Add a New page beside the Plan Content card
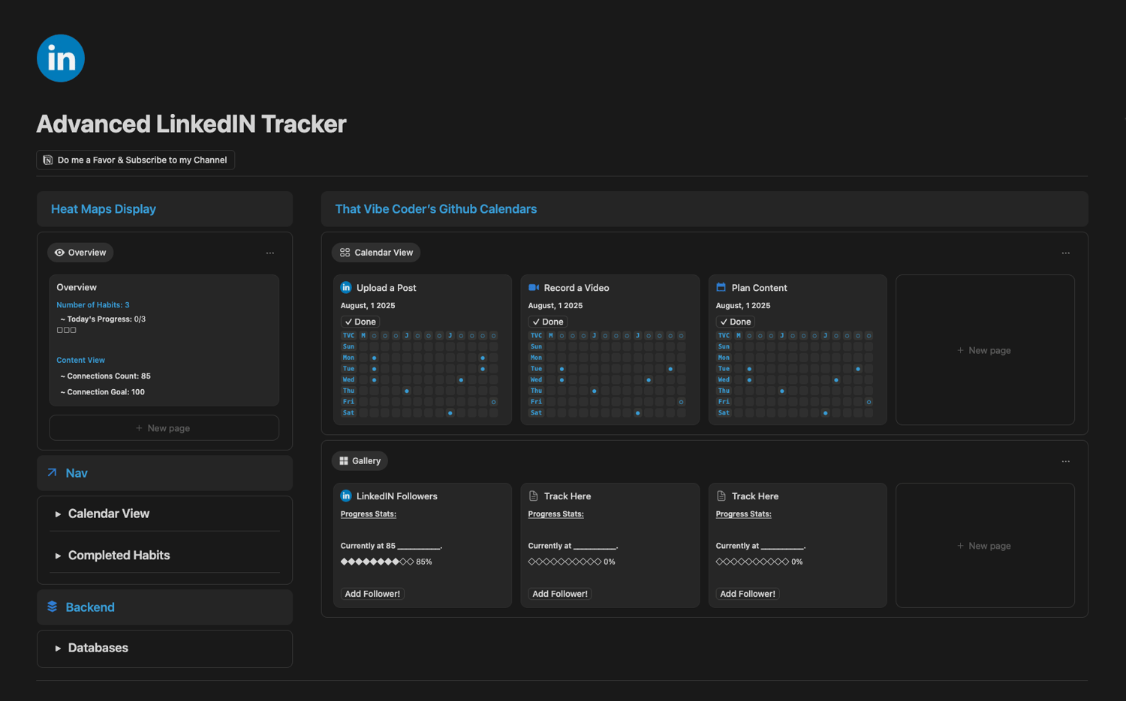The width and height of the screenshot is (1126, 701). click(x=985, y=350)
